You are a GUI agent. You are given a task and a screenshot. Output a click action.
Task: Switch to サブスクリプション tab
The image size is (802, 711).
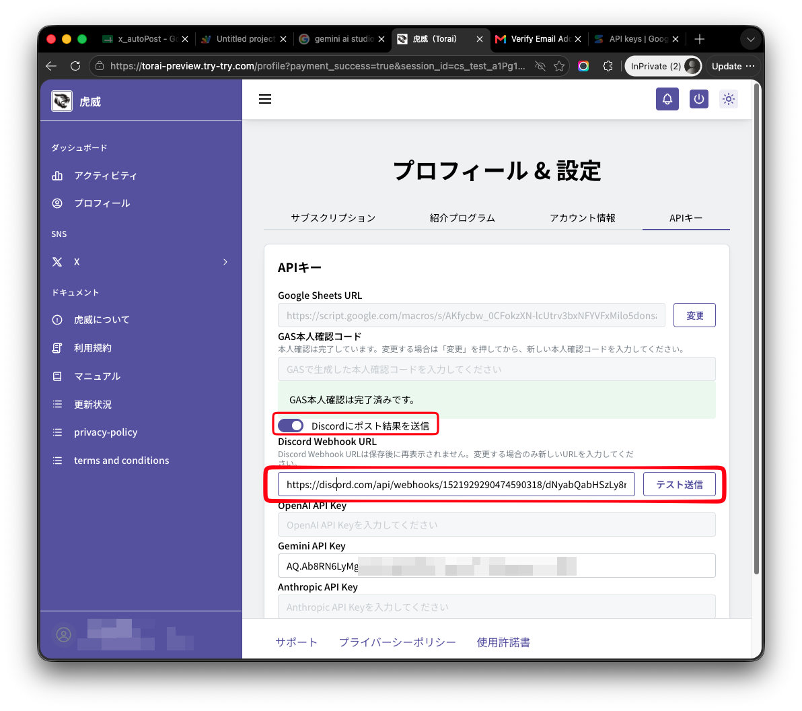(333, 218)
